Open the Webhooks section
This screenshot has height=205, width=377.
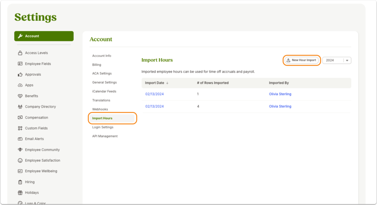pyautogui.click(x=100, y=109)
